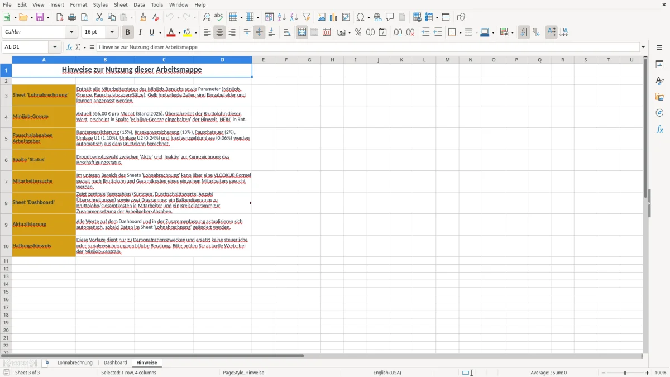Insert an image

[322, 17]
